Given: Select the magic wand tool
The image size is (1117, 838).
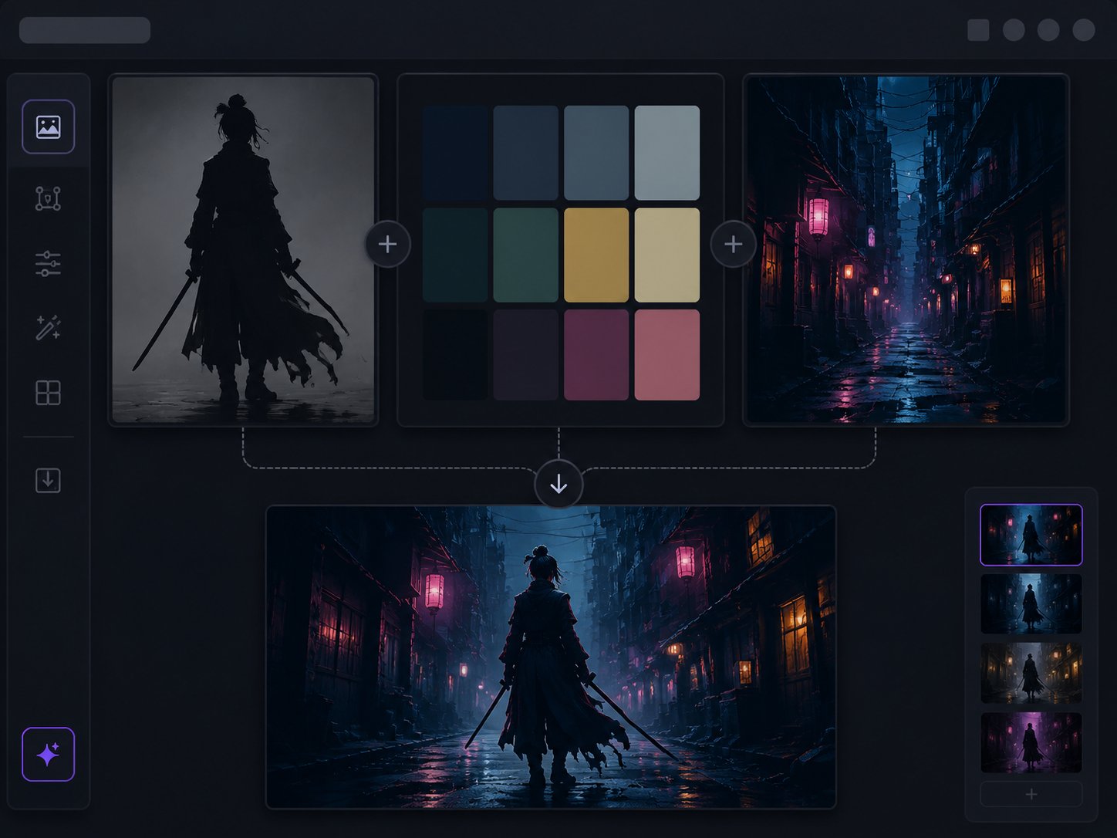Looking at the screenshot, I should click(x=48, y=328).
